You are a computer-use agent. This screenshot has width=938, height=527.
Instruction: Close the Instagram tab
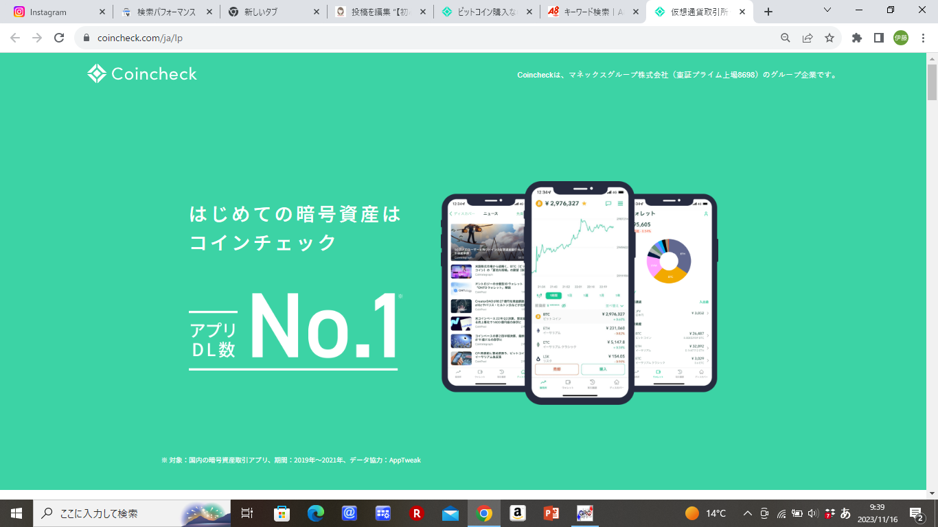[x=102, y=12]
